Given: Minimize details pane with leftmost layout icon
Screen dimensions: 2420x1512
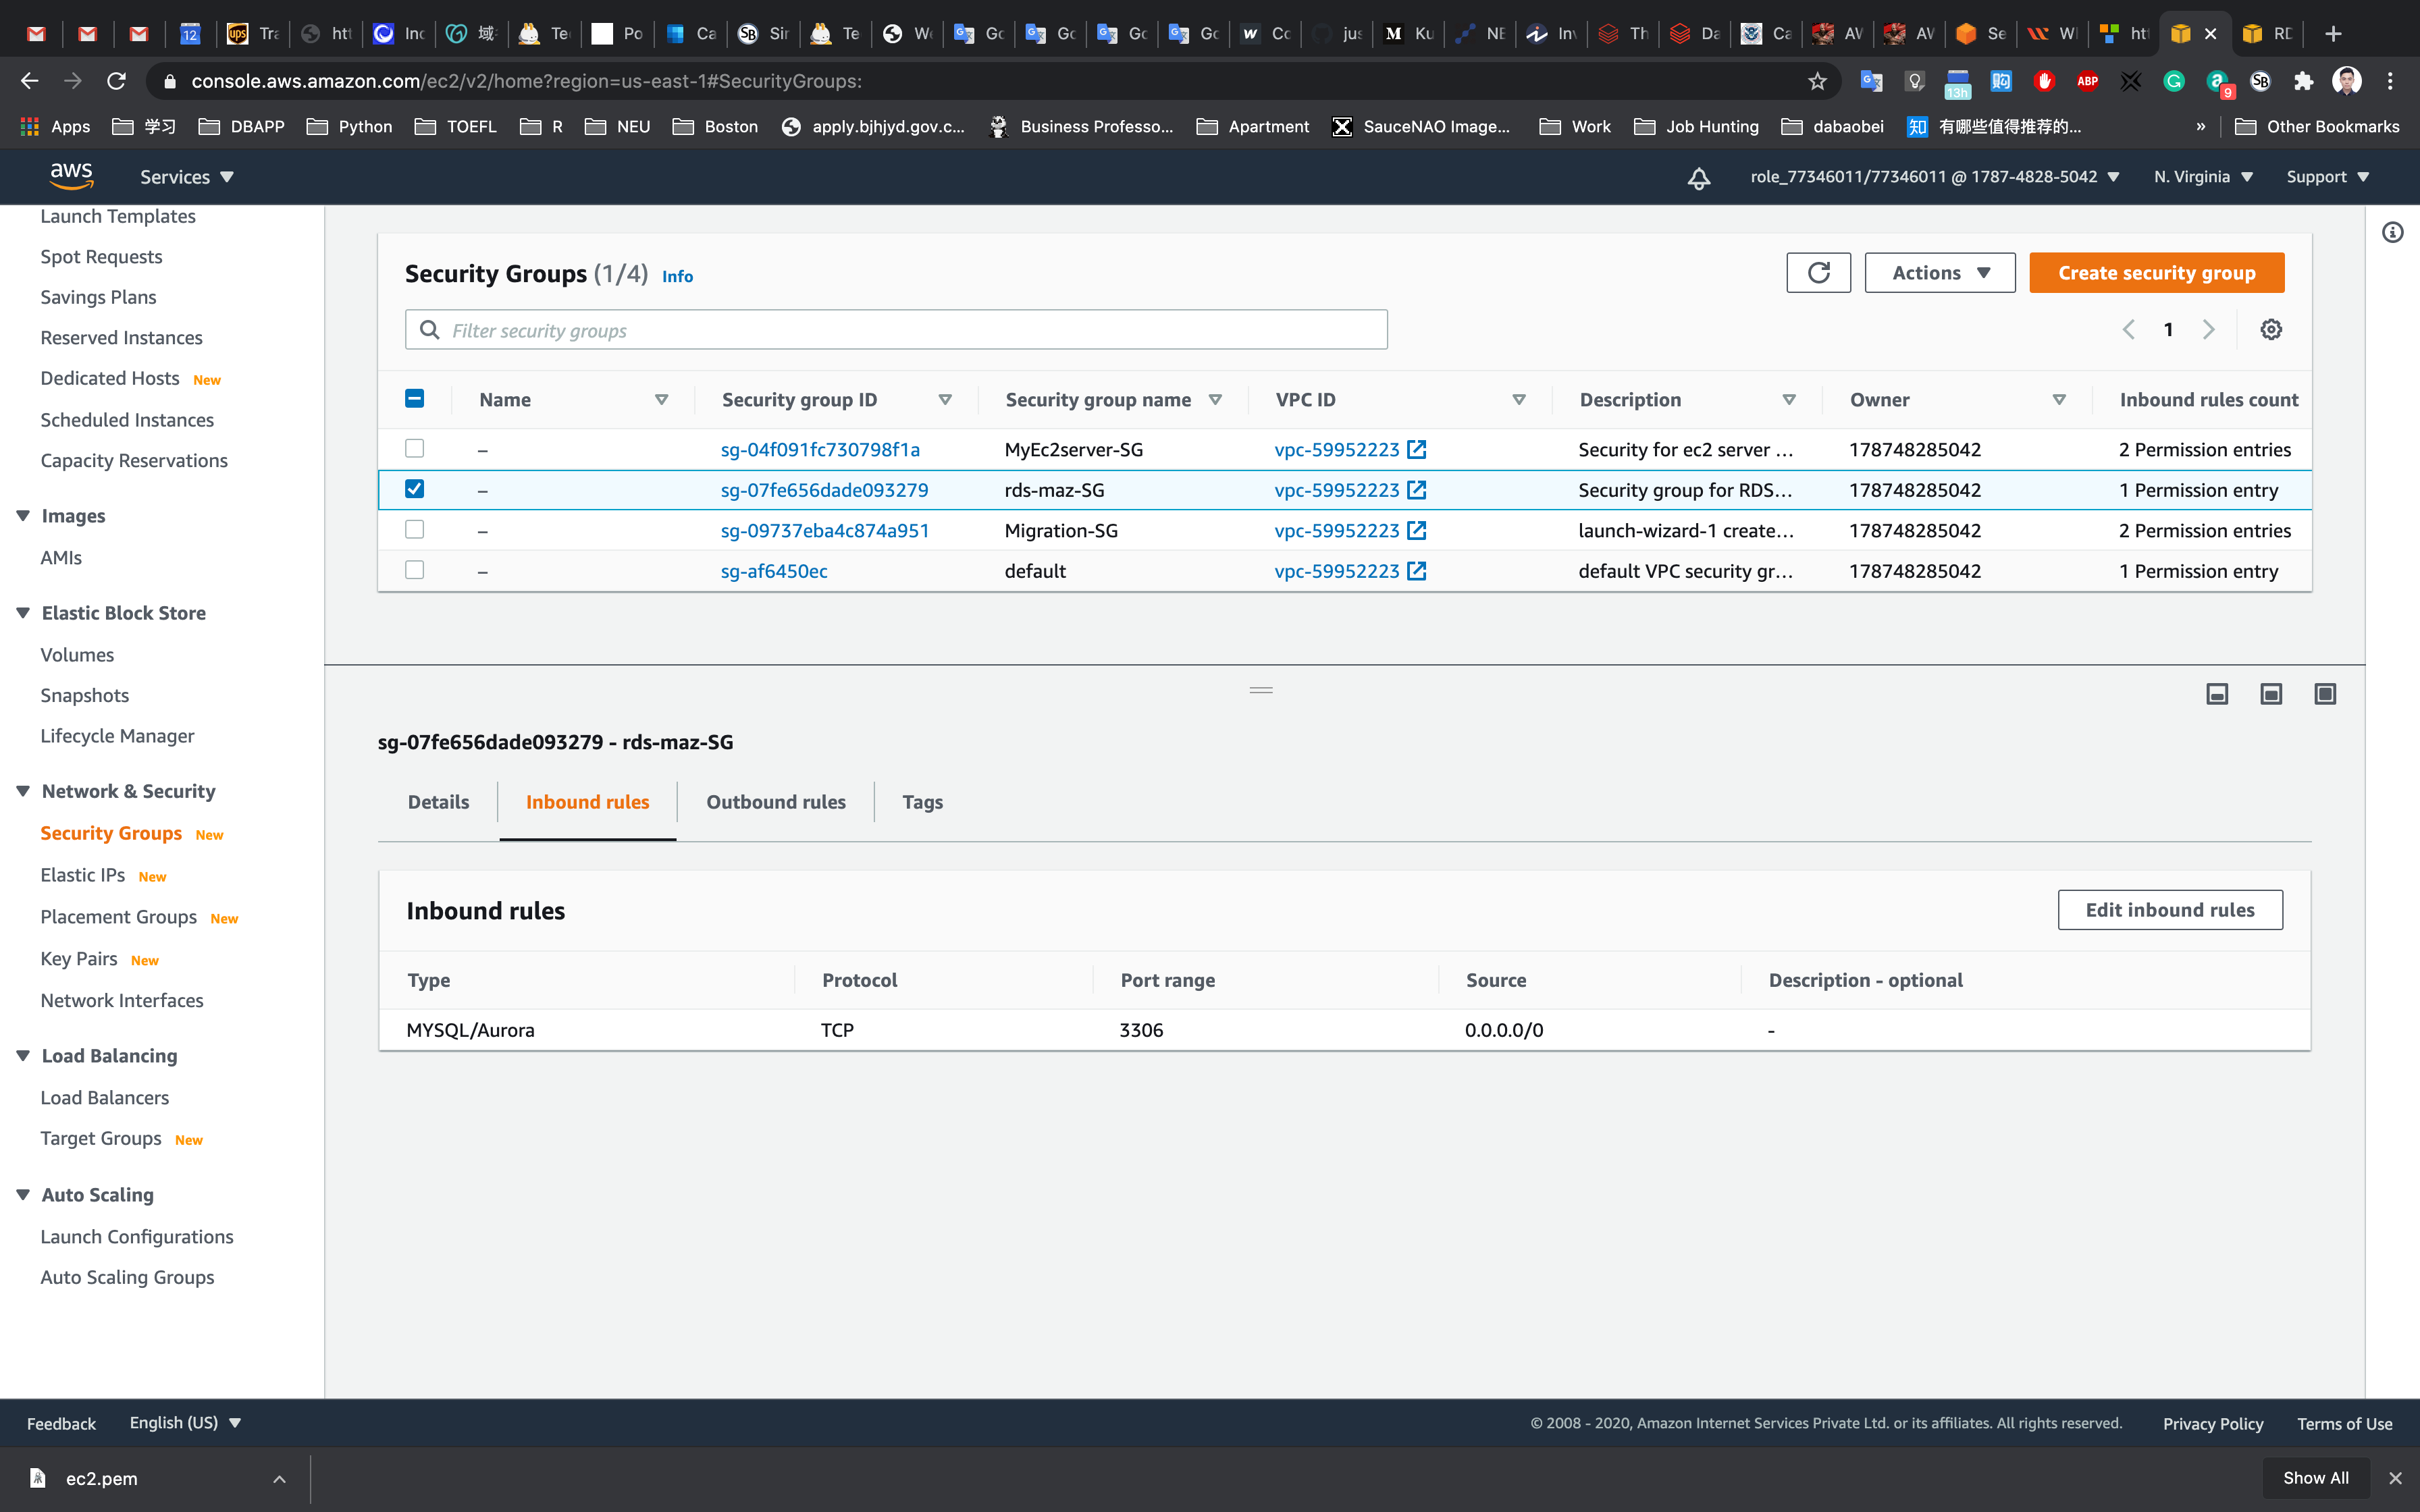Looking at the screenshot, I should click(2217, 694).
